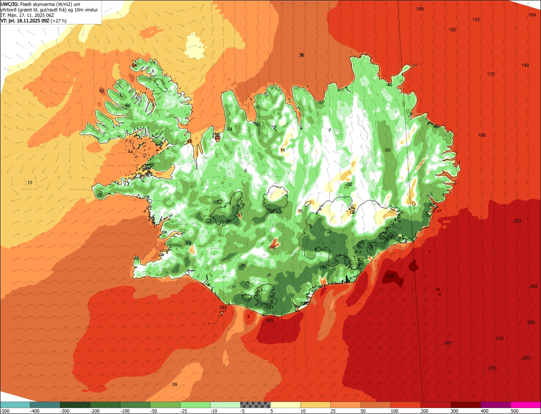The height and width of the screenshot is (414, 541).
Task: Click the inland value '-130'
Action: (322, 267)
